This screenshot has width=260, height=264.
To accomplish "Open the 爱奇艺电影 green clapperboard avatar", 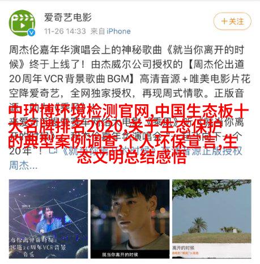I will (x=22, y=23).
